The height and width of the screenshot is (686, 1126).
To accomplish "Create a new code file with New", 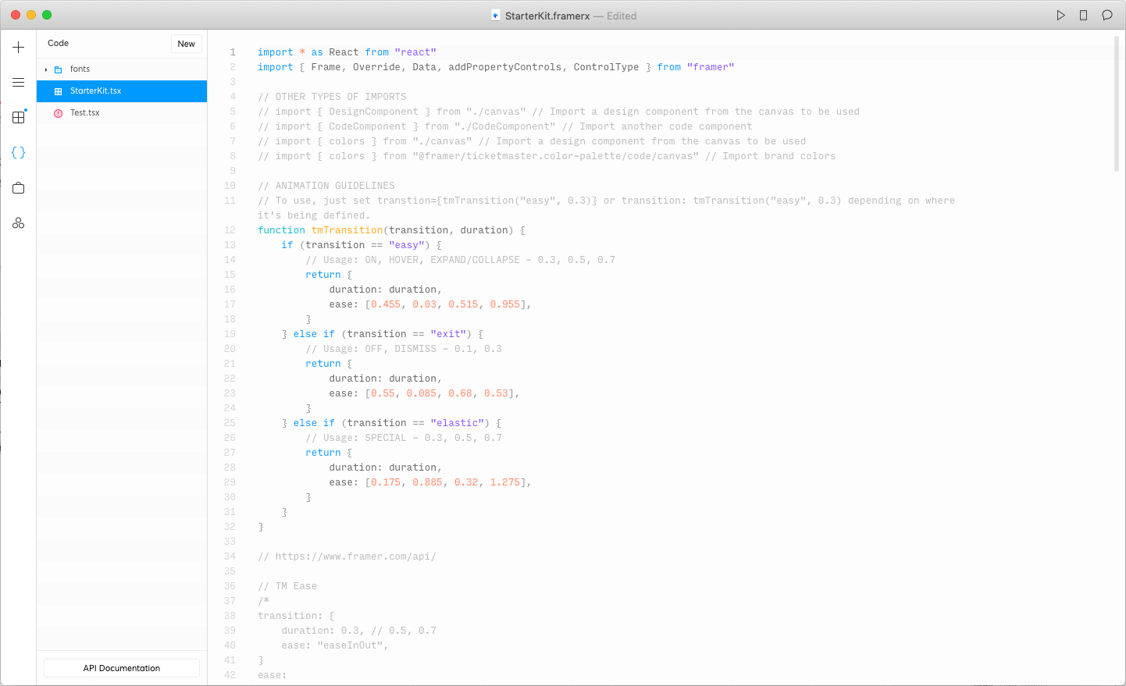I will point(187,44).
